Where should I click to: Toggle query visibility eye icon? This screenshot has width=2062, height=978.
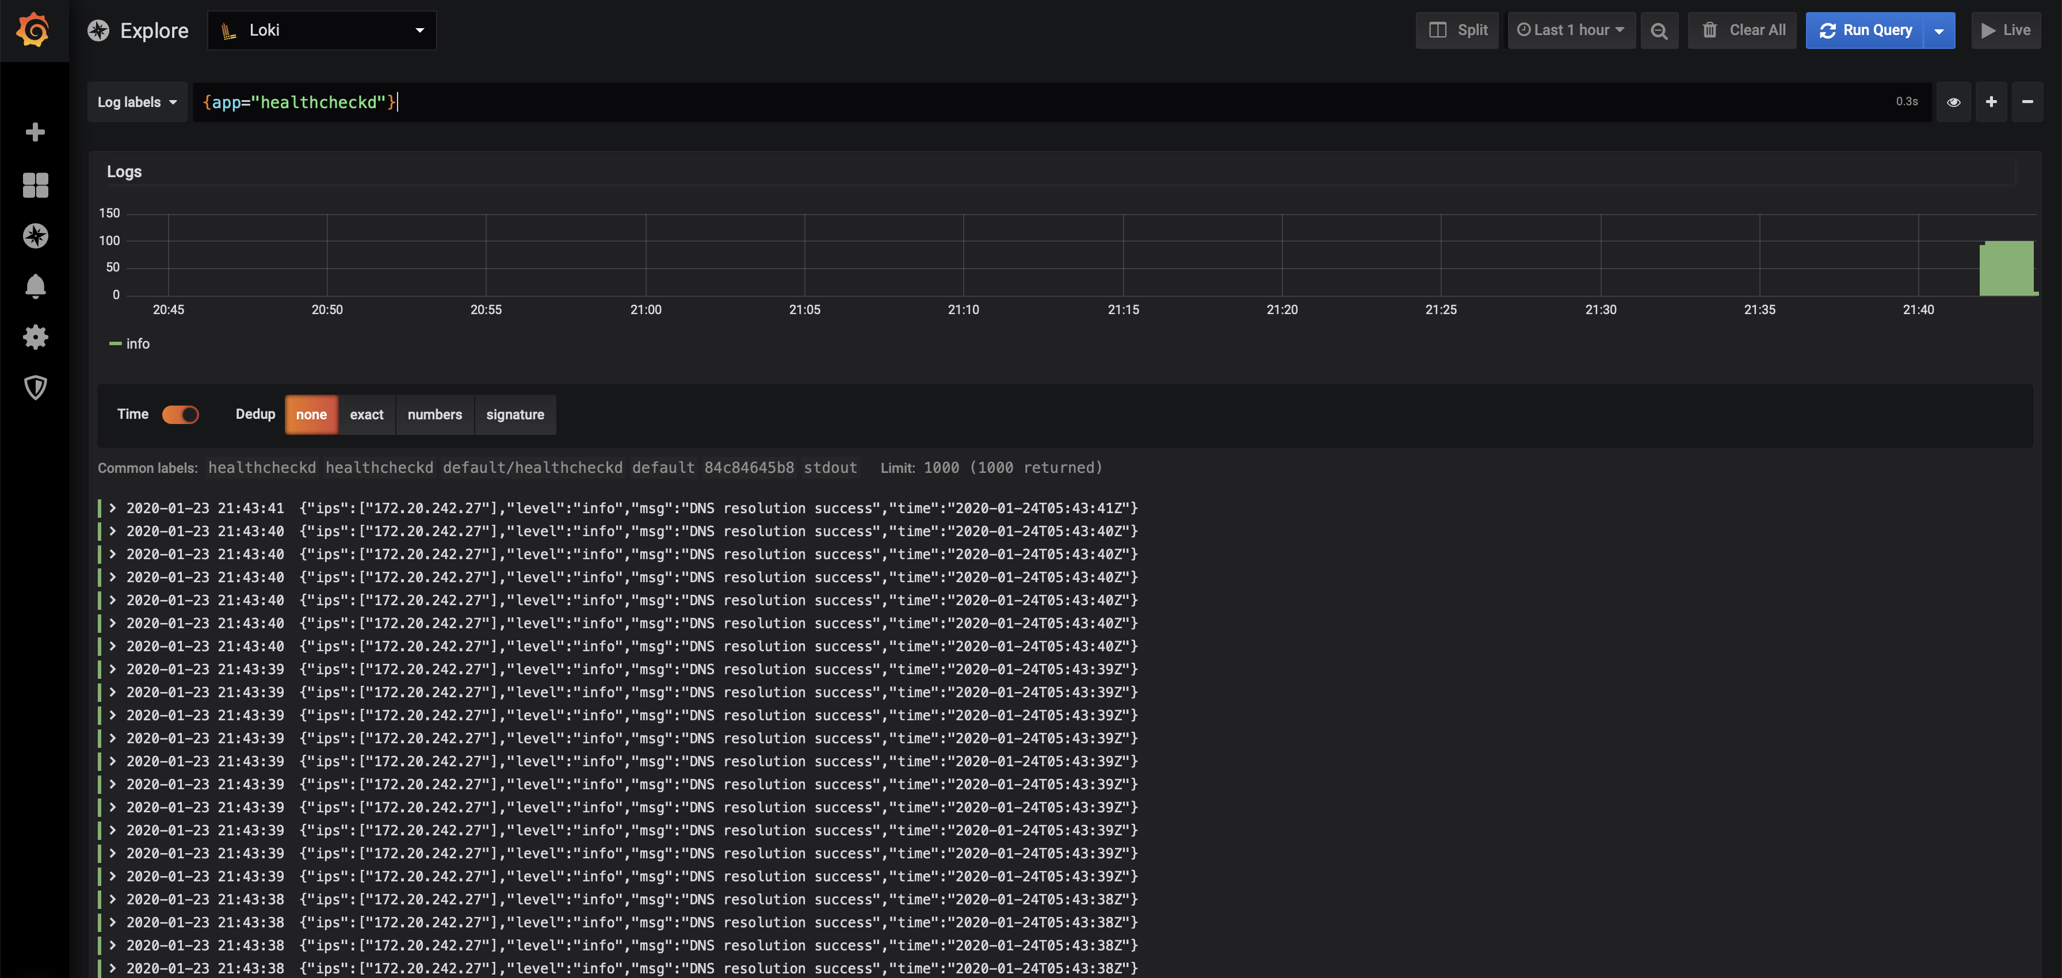(x=1953, y=102)
